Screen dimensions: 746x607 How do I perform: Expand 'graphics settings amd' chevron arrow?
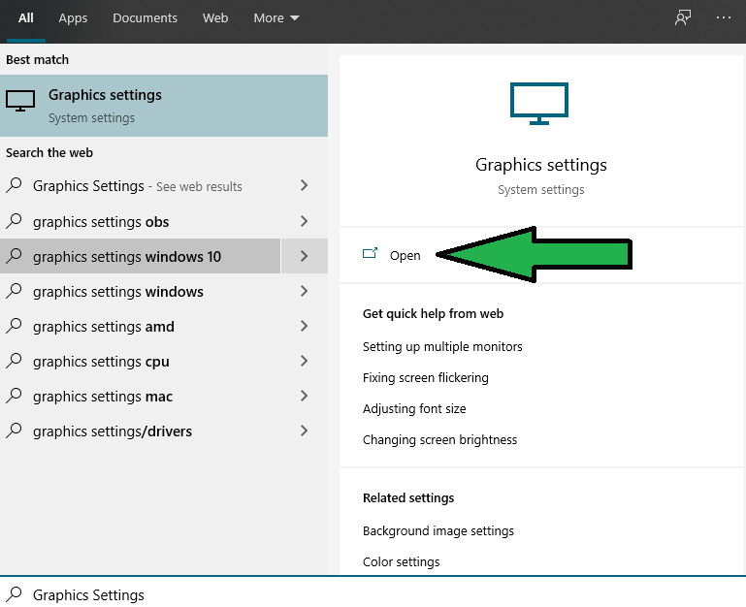(305, 326)
